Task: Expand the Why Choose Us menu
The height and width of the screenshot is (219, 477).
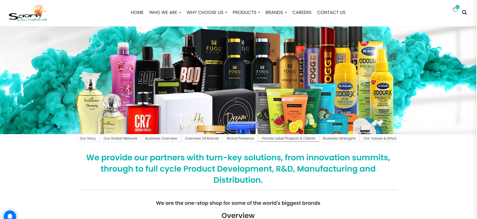Action: pyautogui.click(x=207, y=12)
